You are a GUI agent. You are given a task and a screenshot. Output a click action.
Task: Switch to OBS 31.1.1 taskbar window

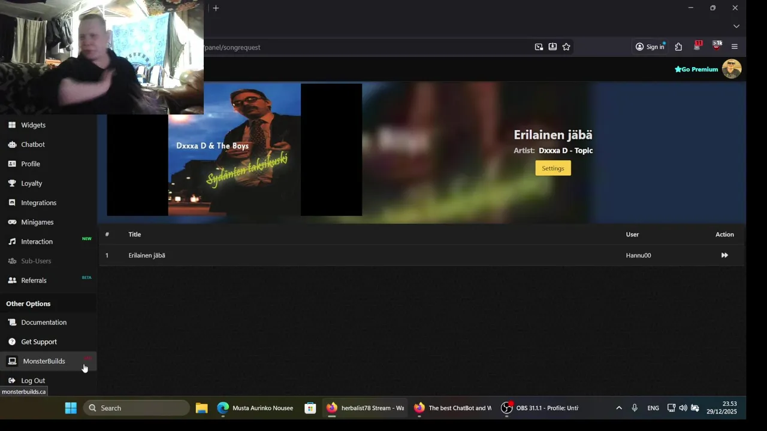point(540,408)
